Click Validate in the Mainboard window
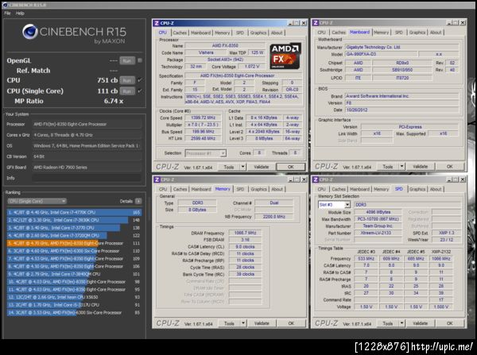The image size is (477, 355). point(421,167)
